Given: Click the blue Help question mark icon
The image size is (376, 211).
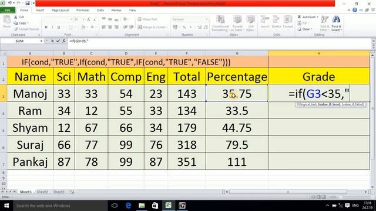Looking at the screenshot, I should (355, 10).
